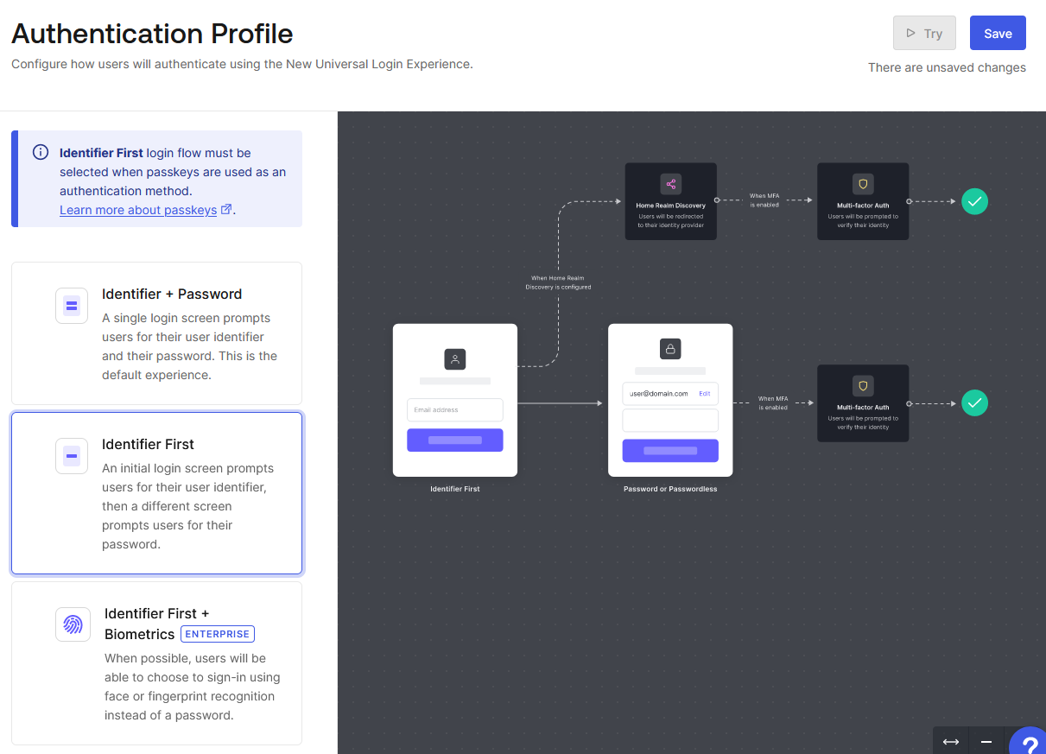Save the authentication profile changes
The width and height of the screenshot is (1046, 754).
[998, 33]
